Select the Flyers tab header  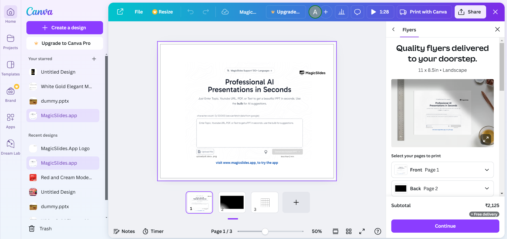tap(409, 30)
